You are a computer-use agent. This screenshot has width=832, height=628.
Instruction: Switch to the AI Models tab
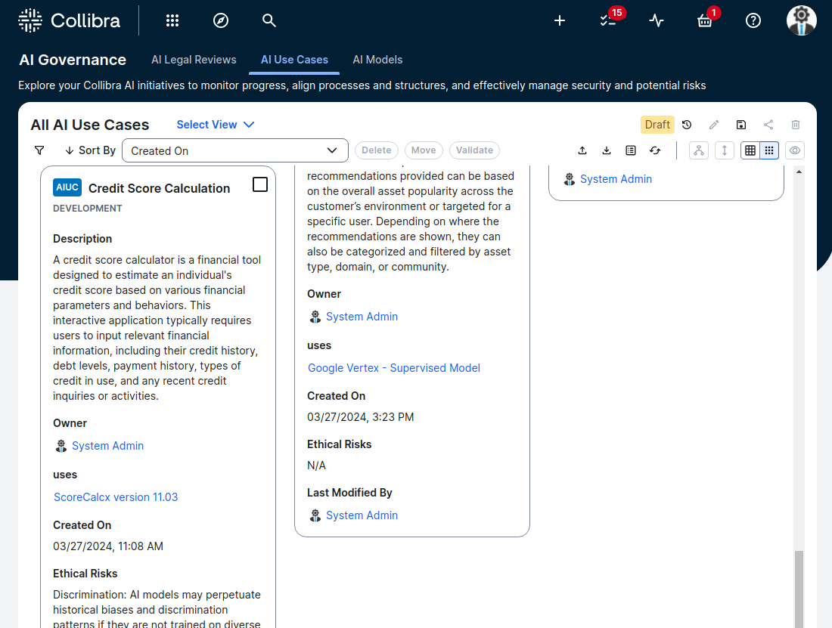[x=377, y=60]
